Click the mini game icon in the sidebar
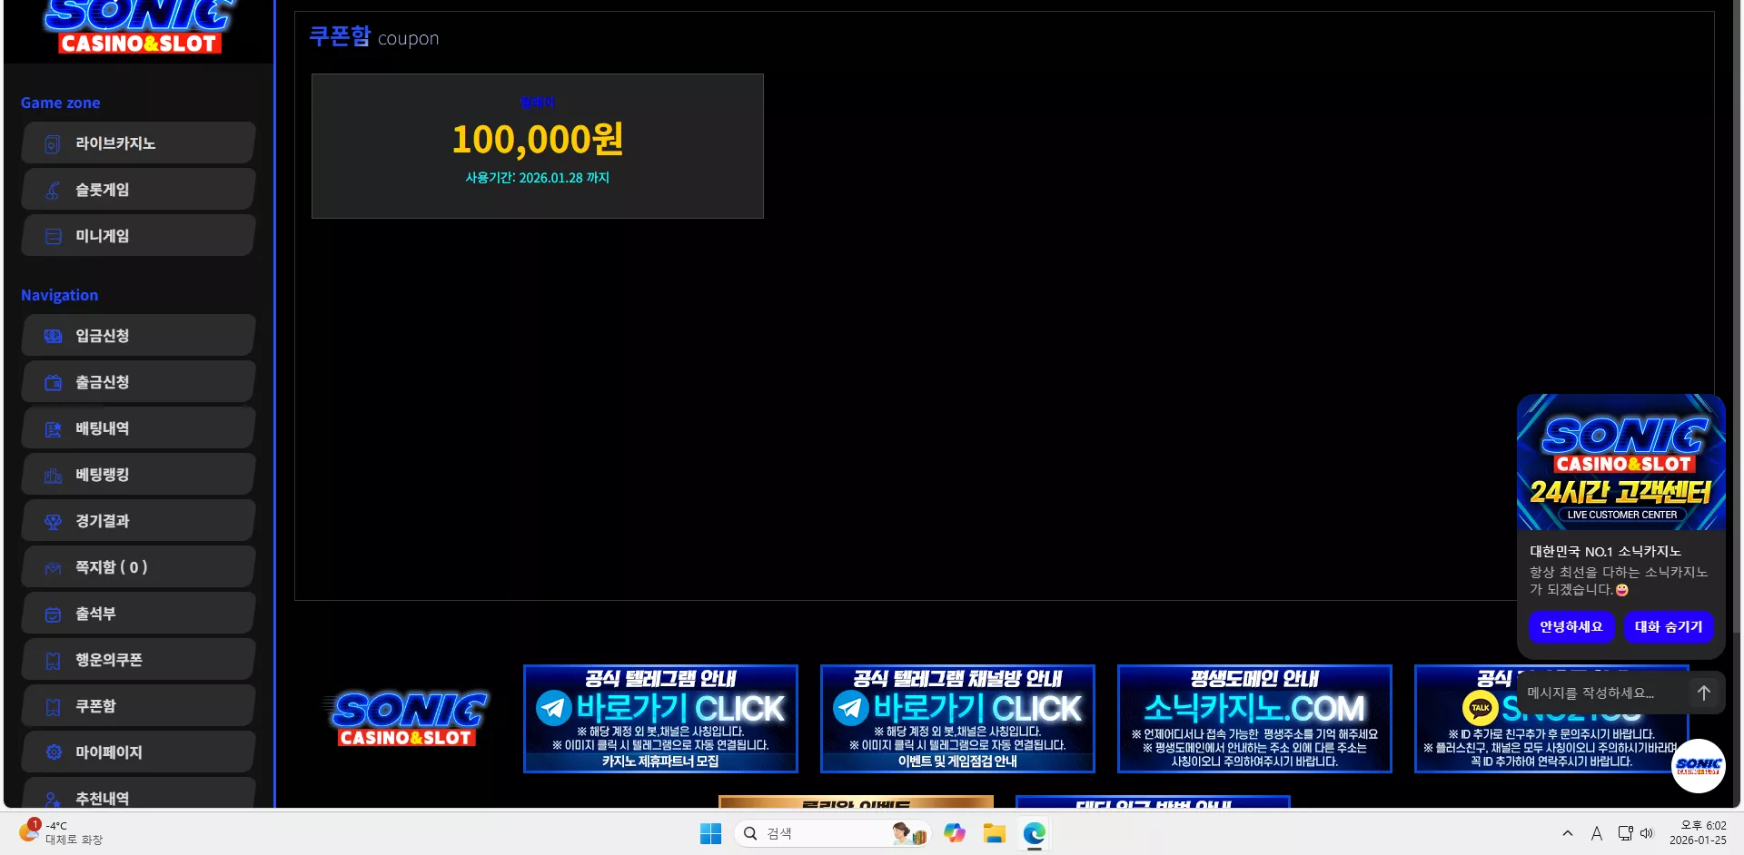1744x855 pixels. [53, 237]
